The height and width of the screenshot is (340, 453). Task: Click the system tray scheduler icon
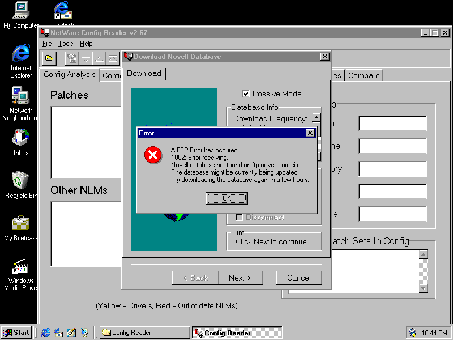[412, 333]
